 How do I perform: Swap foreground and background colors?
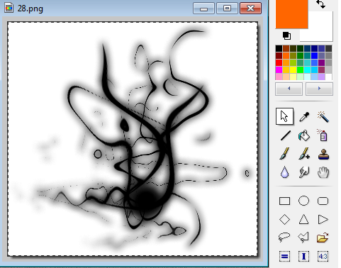pos(321,4)
